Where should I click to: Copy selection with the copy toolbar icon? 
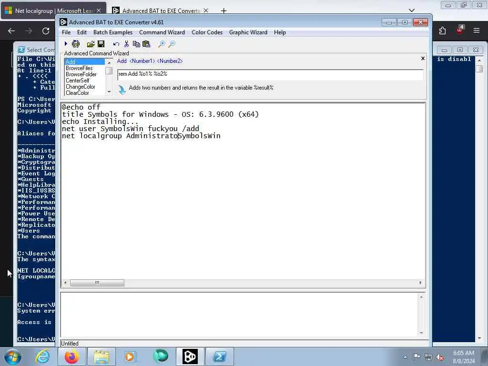[x=136, y=44]
